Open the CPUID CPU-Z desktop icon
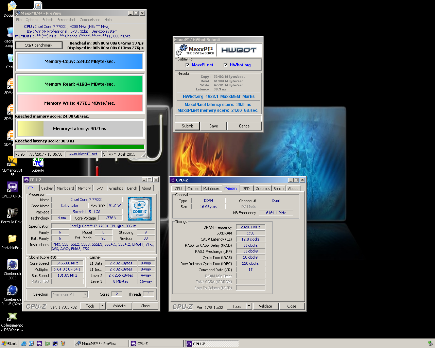435x348 pixels. [x=12, y=190]
